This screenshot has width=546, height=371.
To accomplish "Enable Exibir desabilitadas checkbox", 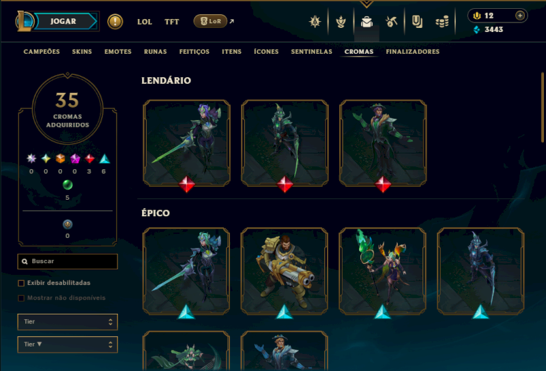I will (x=21, y=283).
